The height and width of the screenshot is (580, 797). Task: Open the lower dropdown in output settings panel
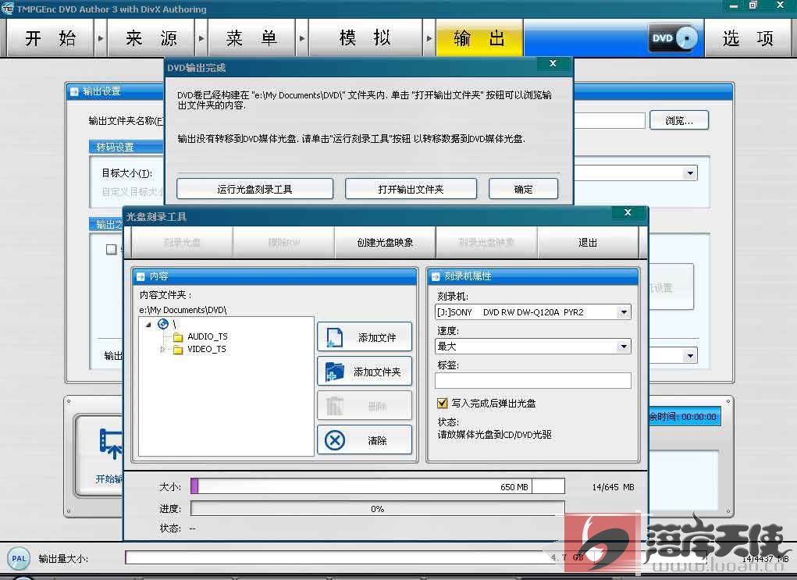click(x=690, y=355)
